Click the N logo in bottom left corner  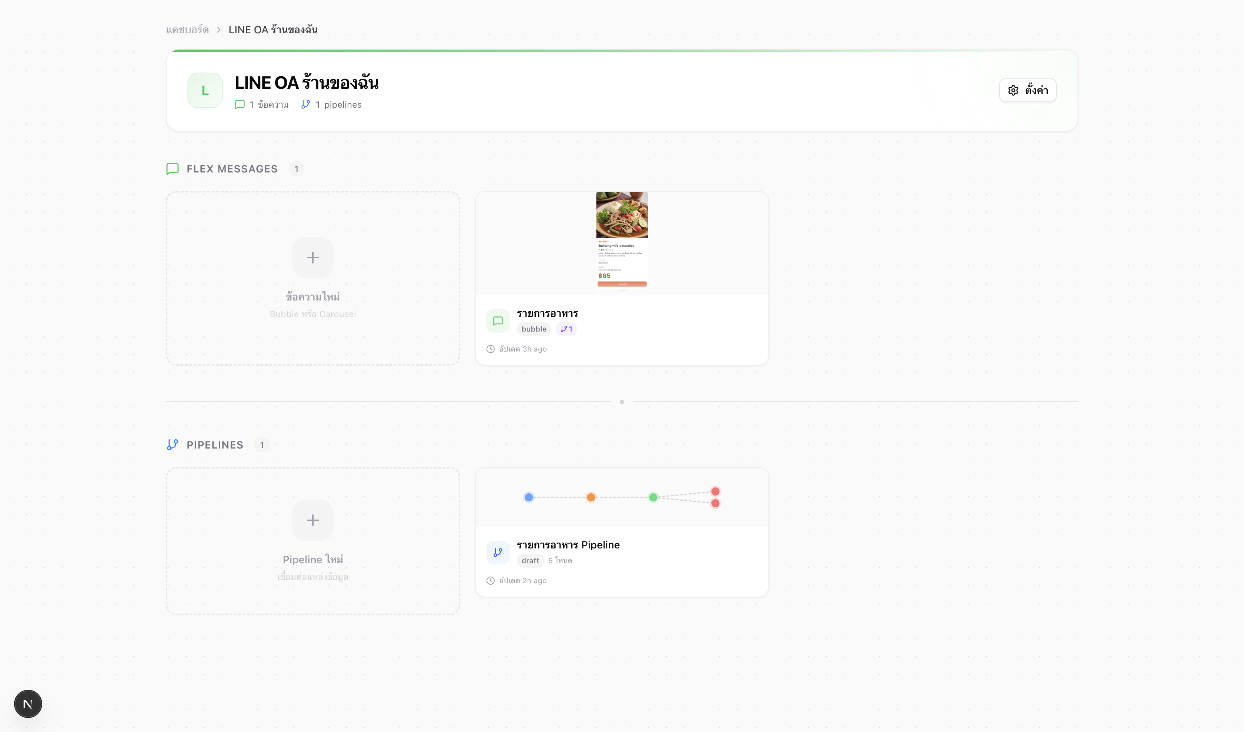click(28, 704)
